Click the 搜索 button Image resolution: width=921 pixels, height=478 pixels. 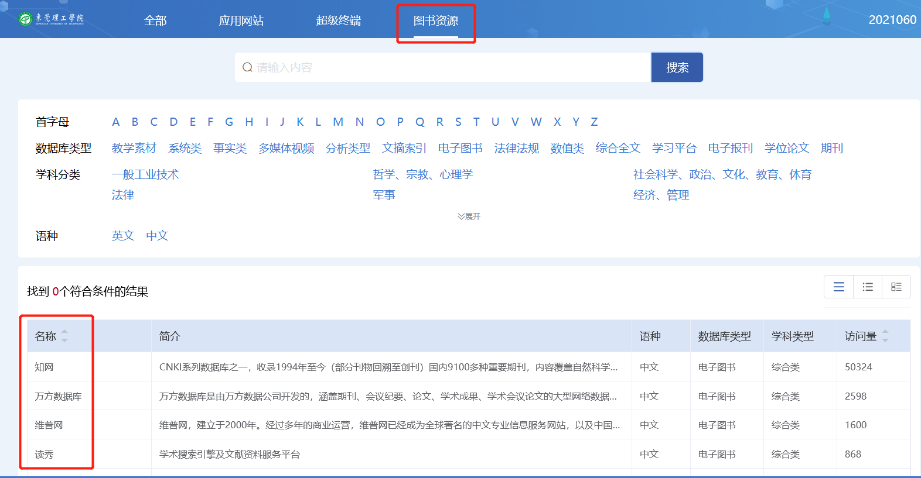[677, 67]
